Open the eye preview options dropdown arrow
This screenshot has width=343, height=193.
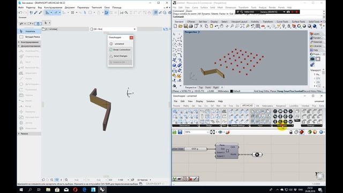(224, 132)
